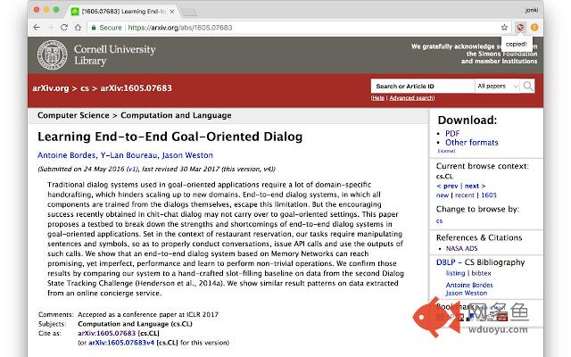Open the new listings link
The image size is (571, 357).
coord(443,195)
